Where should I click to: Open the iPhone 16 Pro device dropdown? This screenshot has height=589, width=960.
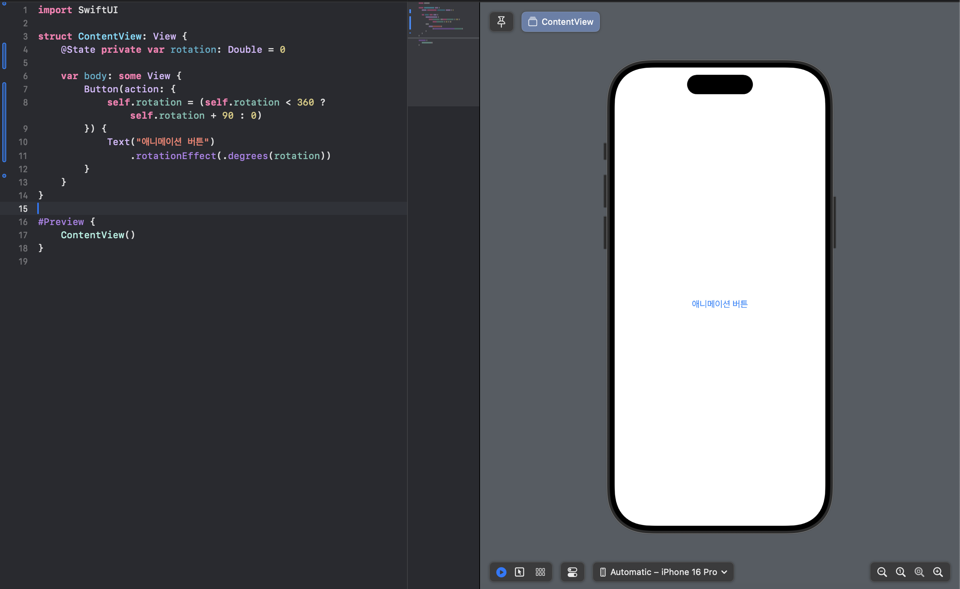(x=663, y=572)
